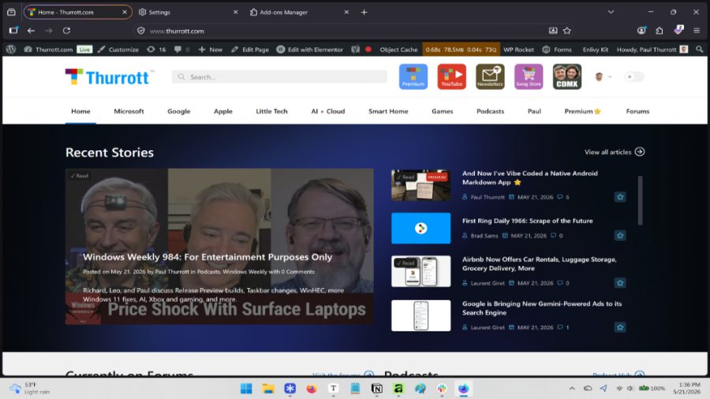Save the Google Gemini ads article star

coord(620,327)
